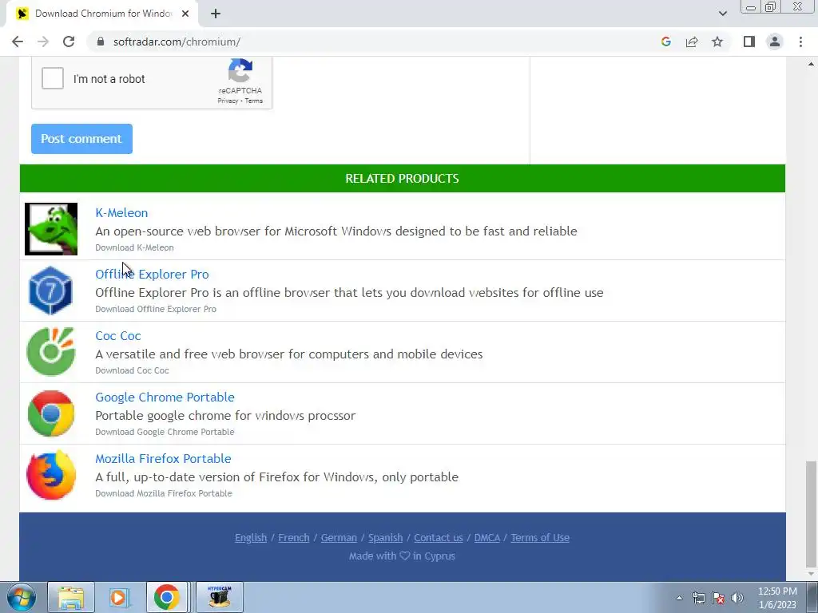This screenshot has height=613, width=818.
Task: Click Download Coc Coc text
Action: click(x=132, y=370)
